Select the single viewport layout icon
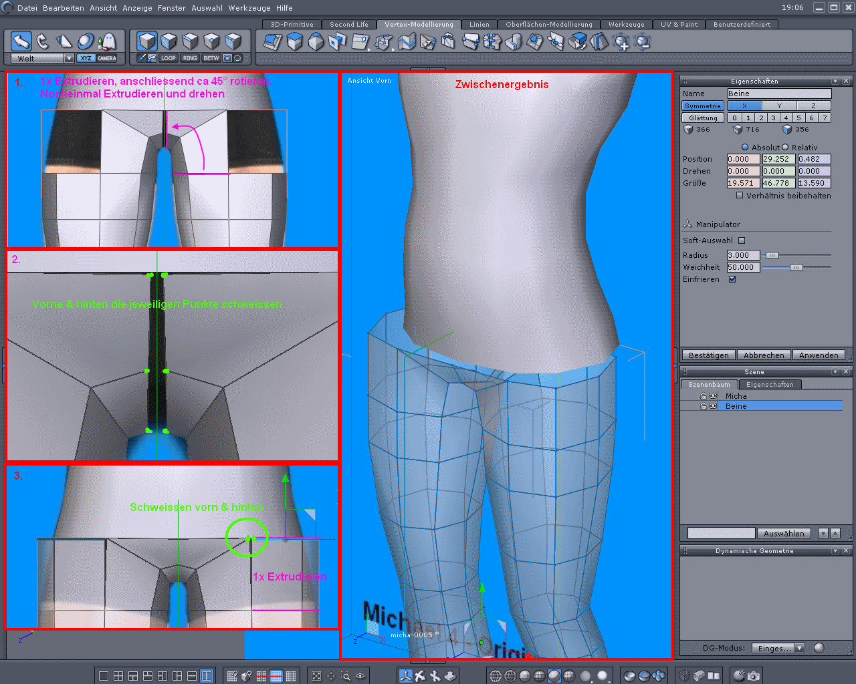856x684 pixels. 104,676
